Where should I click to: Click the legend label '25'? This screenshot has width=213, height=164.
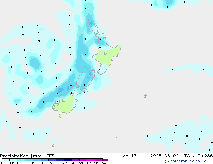65,163
